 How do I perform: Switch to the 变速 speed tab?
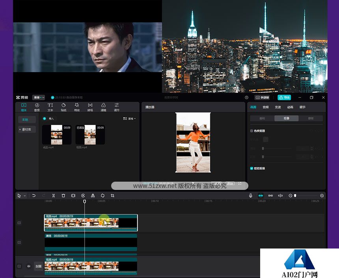click(x=278, y=107)
